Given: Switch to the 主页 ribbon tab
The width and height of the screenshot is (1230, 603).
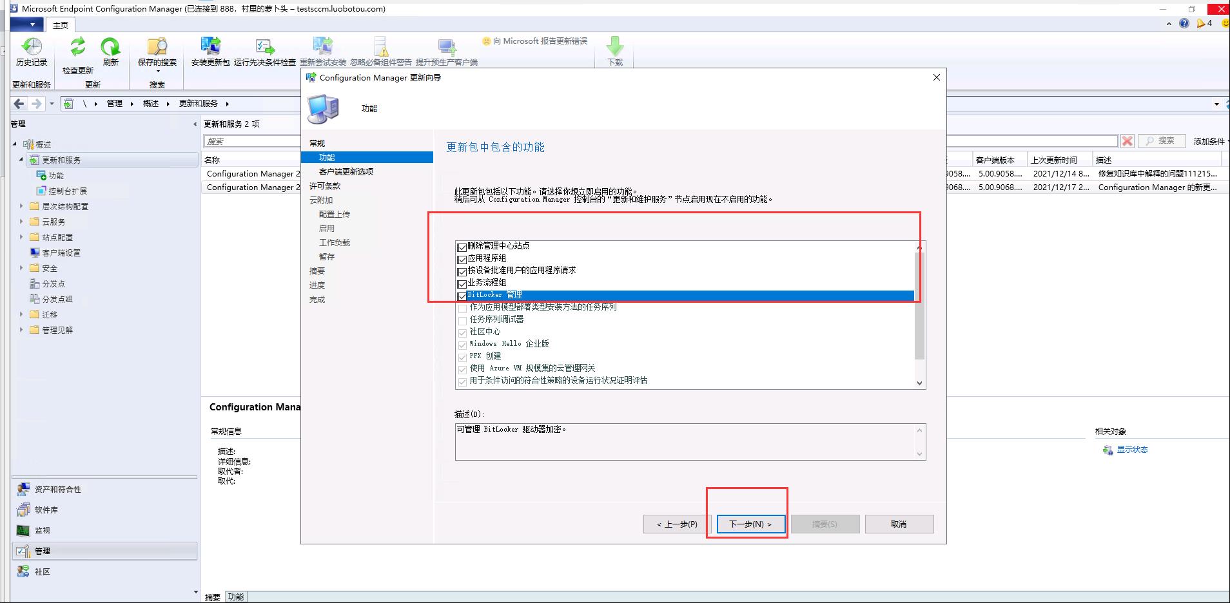Looking at the screenshot, I should (61, 25).
